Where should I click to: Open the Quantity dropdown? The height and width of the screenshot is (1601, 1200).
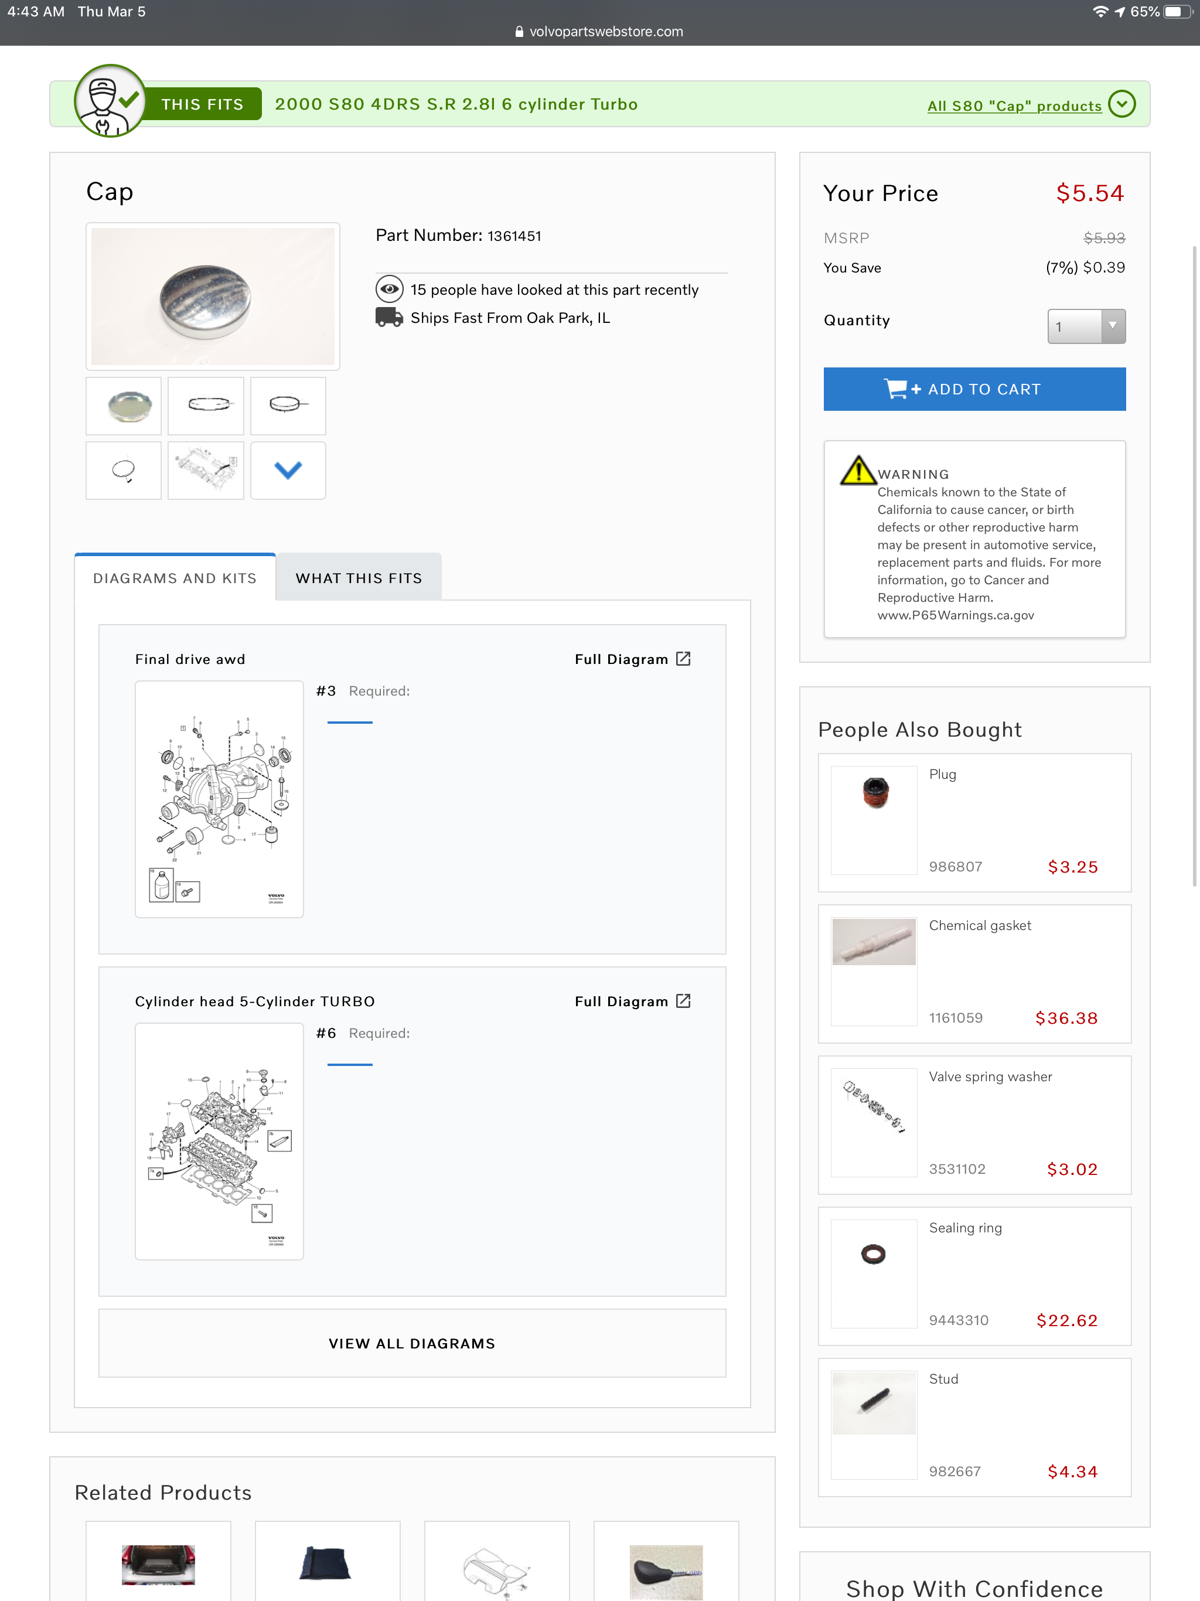(x=1086, y=326)
